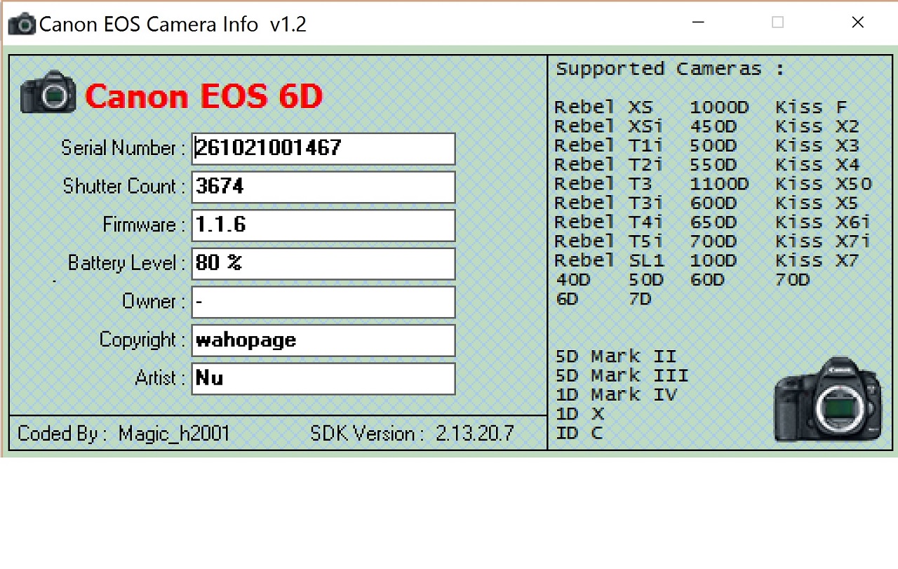Viewport: 898px width, 569px height.
Task: Click the "40D" model entry
Action: [x=573, y=280]
